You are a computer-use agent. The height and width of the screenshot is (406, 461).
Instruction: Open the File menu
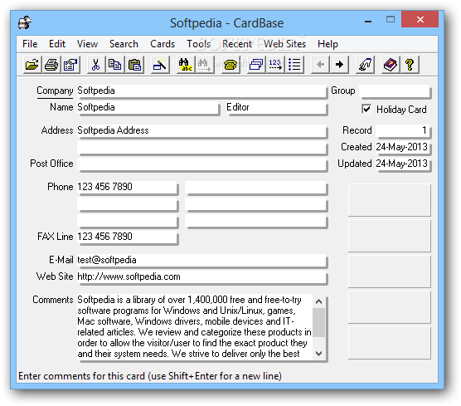tap(30, 44)
